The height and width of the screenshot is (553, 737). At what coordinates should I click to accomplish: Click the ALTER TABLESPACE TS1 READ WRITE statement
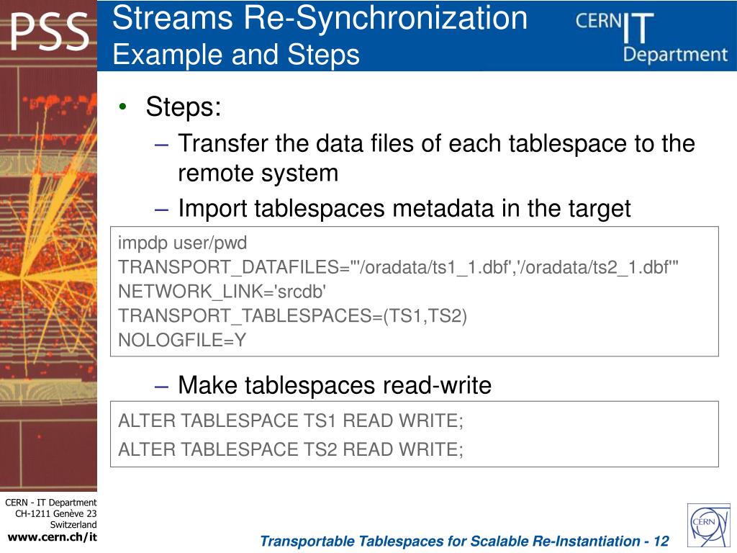pyautogui.click(x=291, y=421)
